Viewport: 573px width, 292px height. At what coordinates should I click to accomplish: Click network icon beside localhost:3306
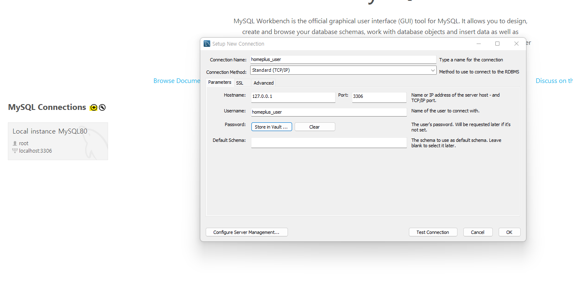click(15, 151)
